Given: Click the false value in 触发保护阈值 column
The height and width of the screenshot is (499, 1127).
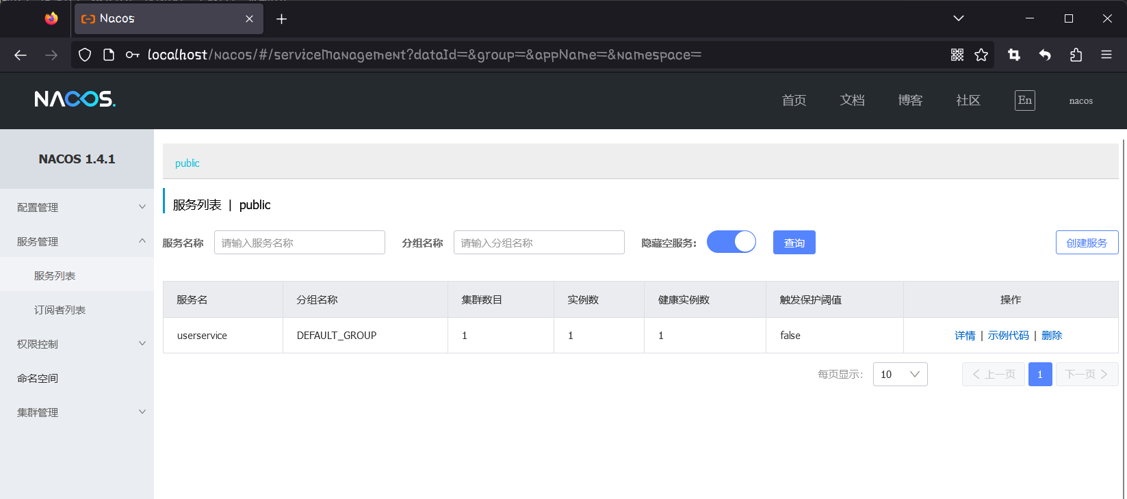Looking at the screenshot, I should 790,336.
